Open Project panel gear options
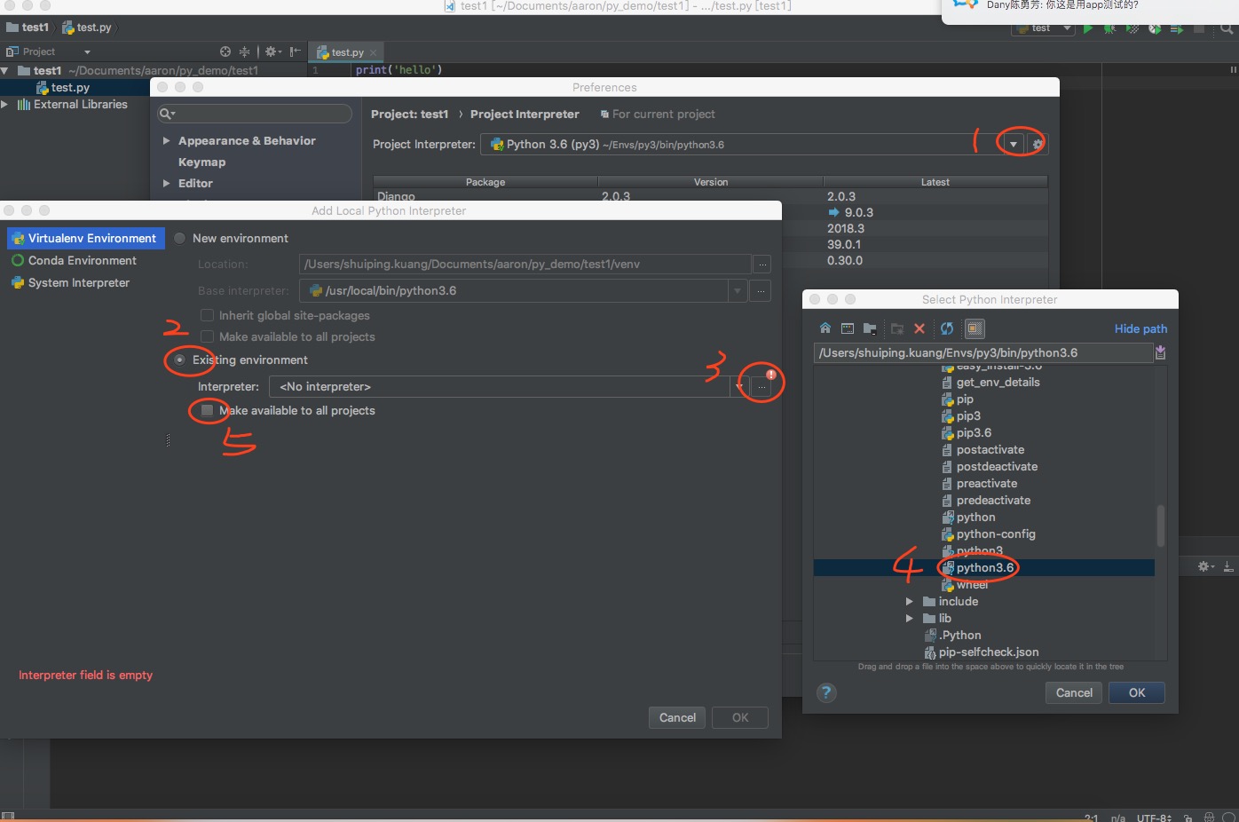Screen dimensions: 1239x822 tap(272, 51)
